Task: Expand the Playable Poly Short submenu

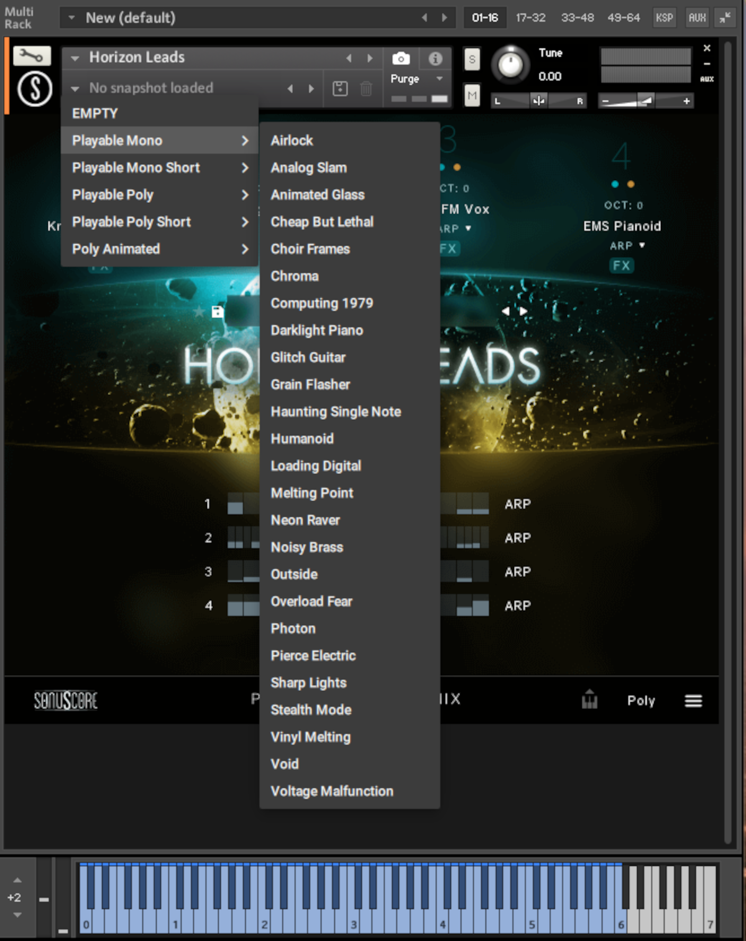Action: [160, 222]
